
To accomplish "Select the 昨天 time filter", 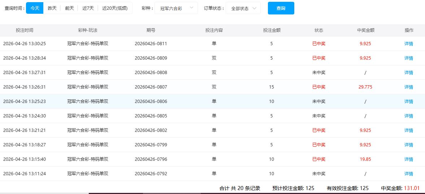I will click(52, 8).
